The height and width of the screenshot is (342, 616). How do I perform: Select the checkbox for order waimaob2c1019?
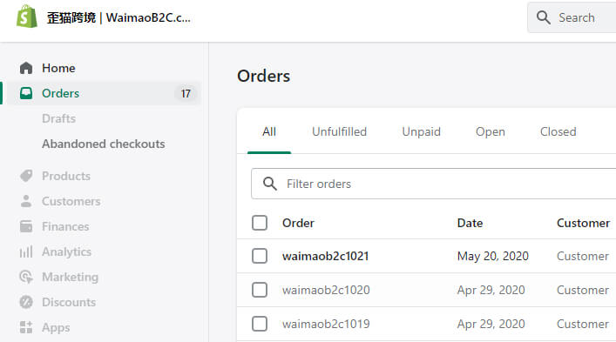coord(260,324)
